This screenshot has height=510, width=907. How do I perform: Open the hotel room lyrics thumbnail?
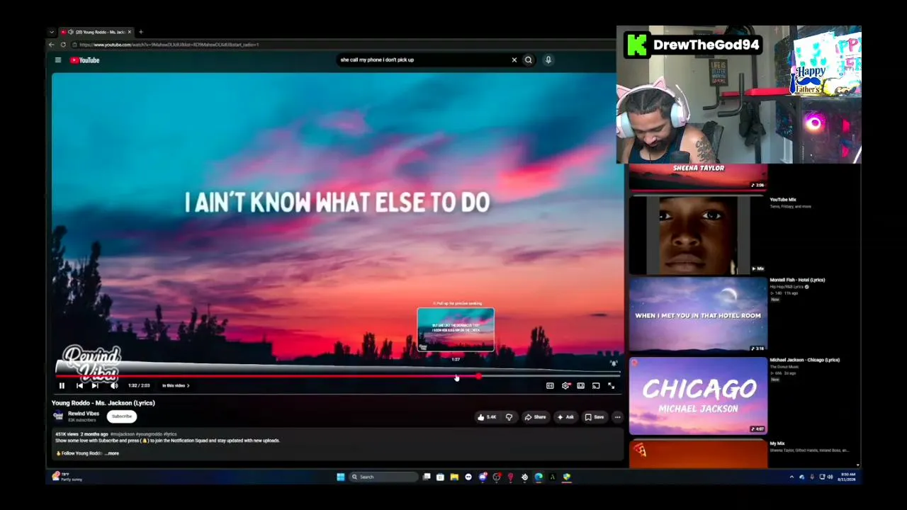click(698, 314)
